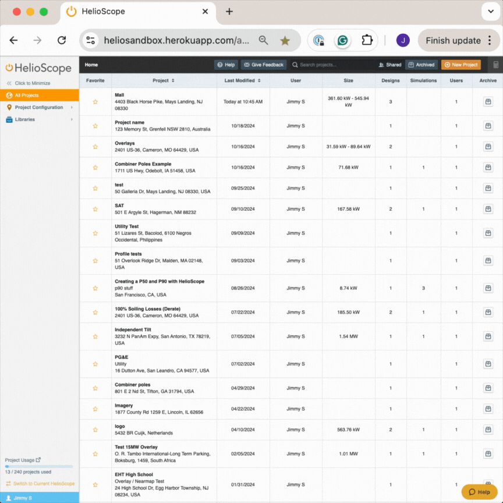Viewport: 503px width, 503px height.
Task: Open the EHT High School project
Action: (x=134, y=474)
